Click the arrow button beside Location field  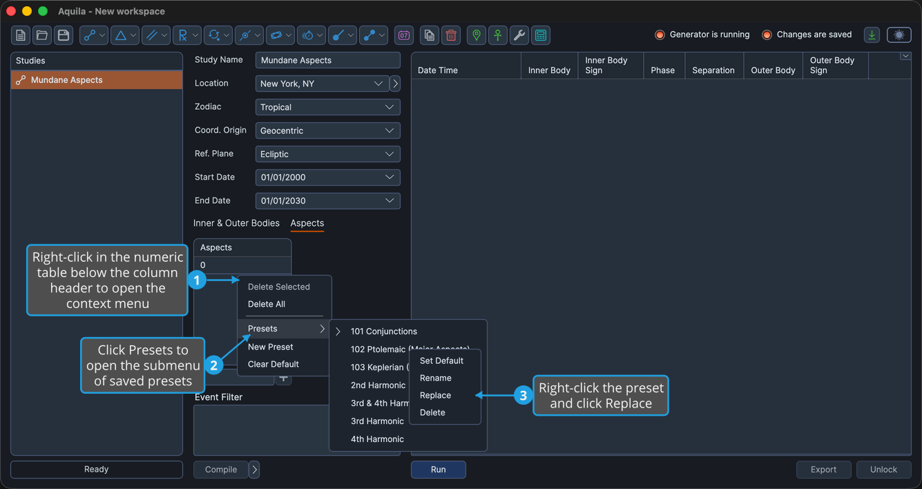tap(395, 84)
